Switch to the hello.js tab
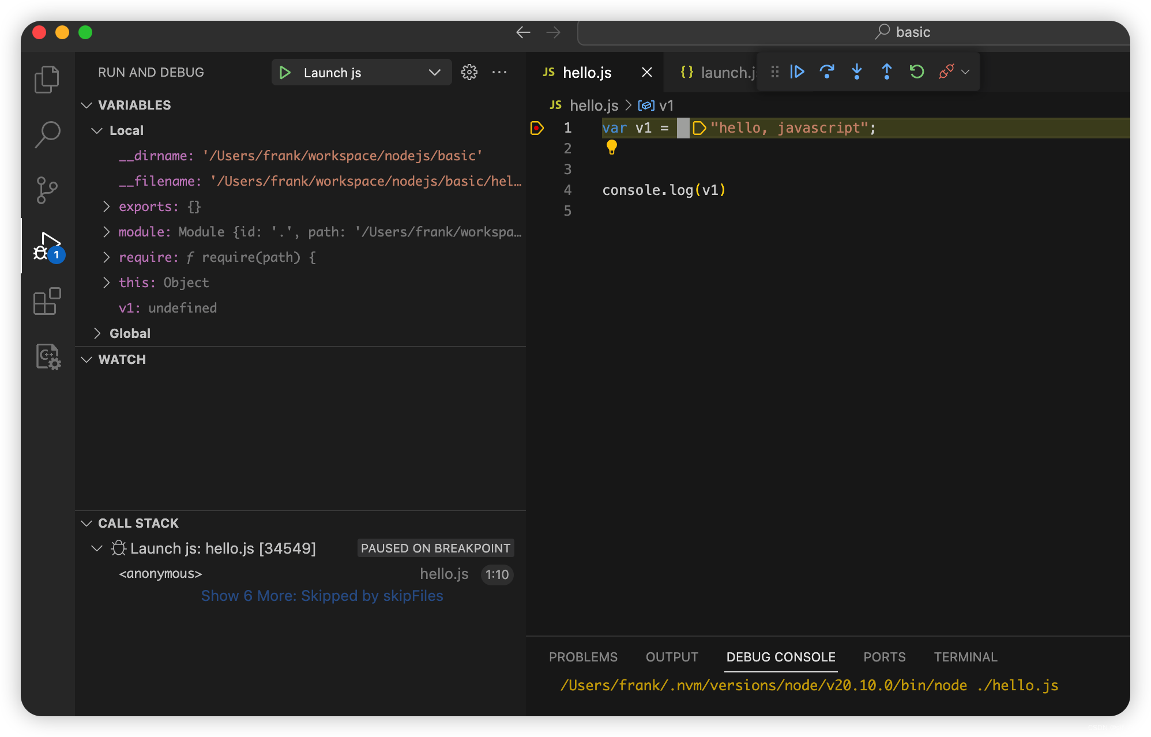Image resolution: width=1151 pixels, height=737 pixels. [x=587, y=73]
